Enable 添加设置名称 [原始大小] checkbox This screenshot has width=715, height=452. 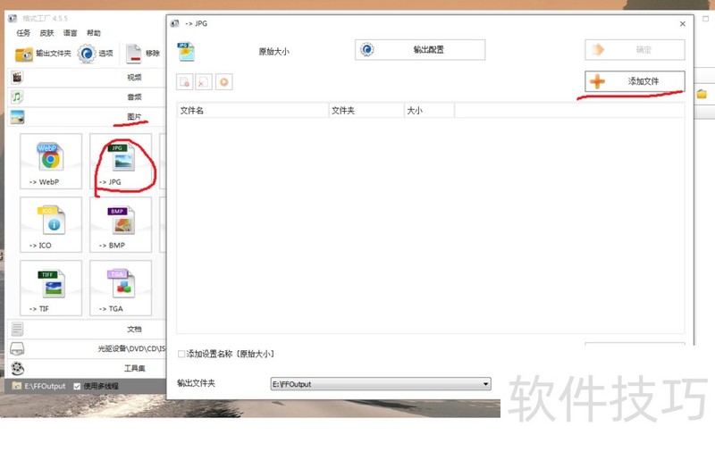pyautogui.click(x=181, y=354)
